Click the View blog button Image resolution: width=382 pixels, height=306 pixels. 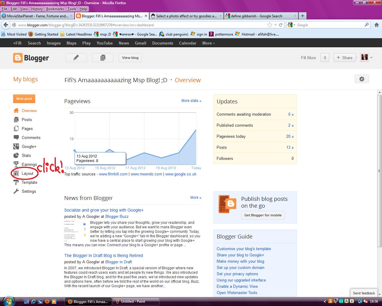click(130, 58)
